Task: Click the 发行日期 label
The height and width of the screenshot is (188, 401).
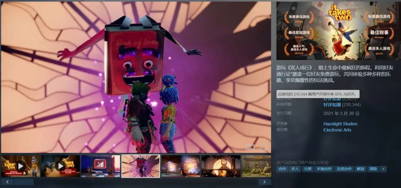Action: point(284,113)
